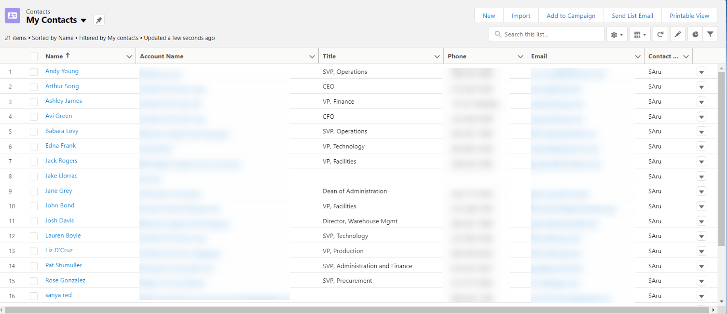Click the Contacts app icon

pos(12,15)
